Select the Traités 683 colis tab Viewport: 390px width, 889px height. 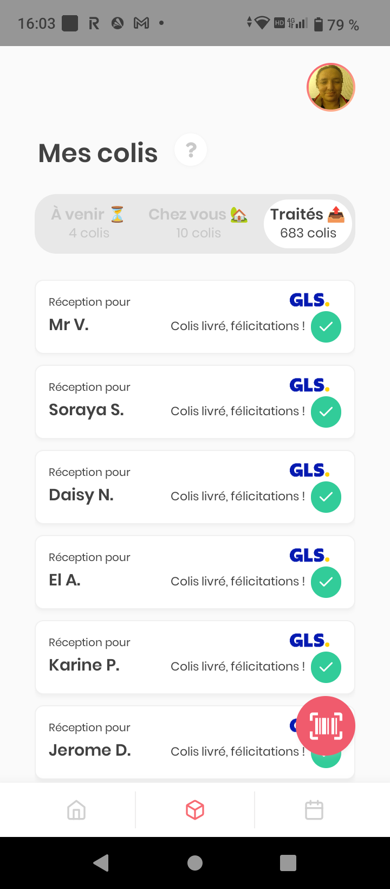308,223
